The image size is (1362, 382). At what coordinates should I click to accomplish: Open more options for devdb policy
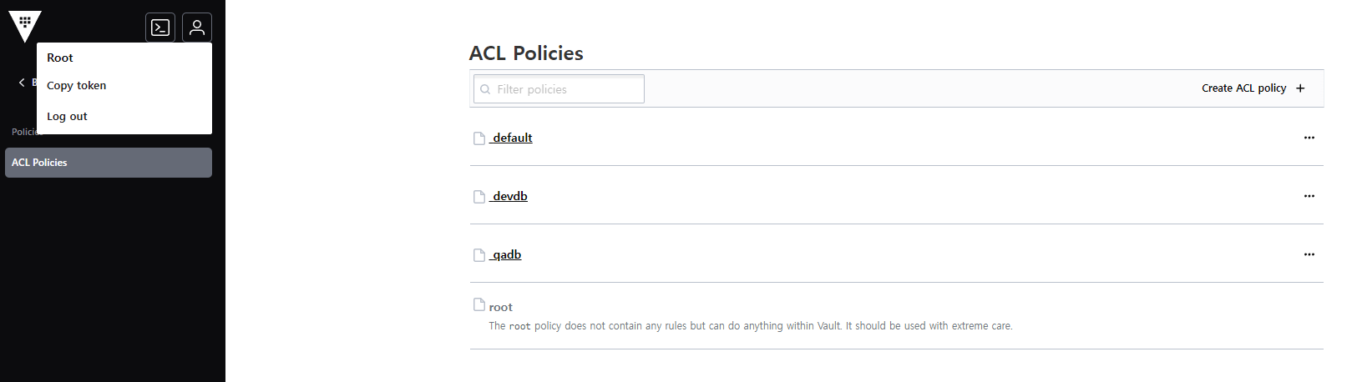pos(1309,196)
